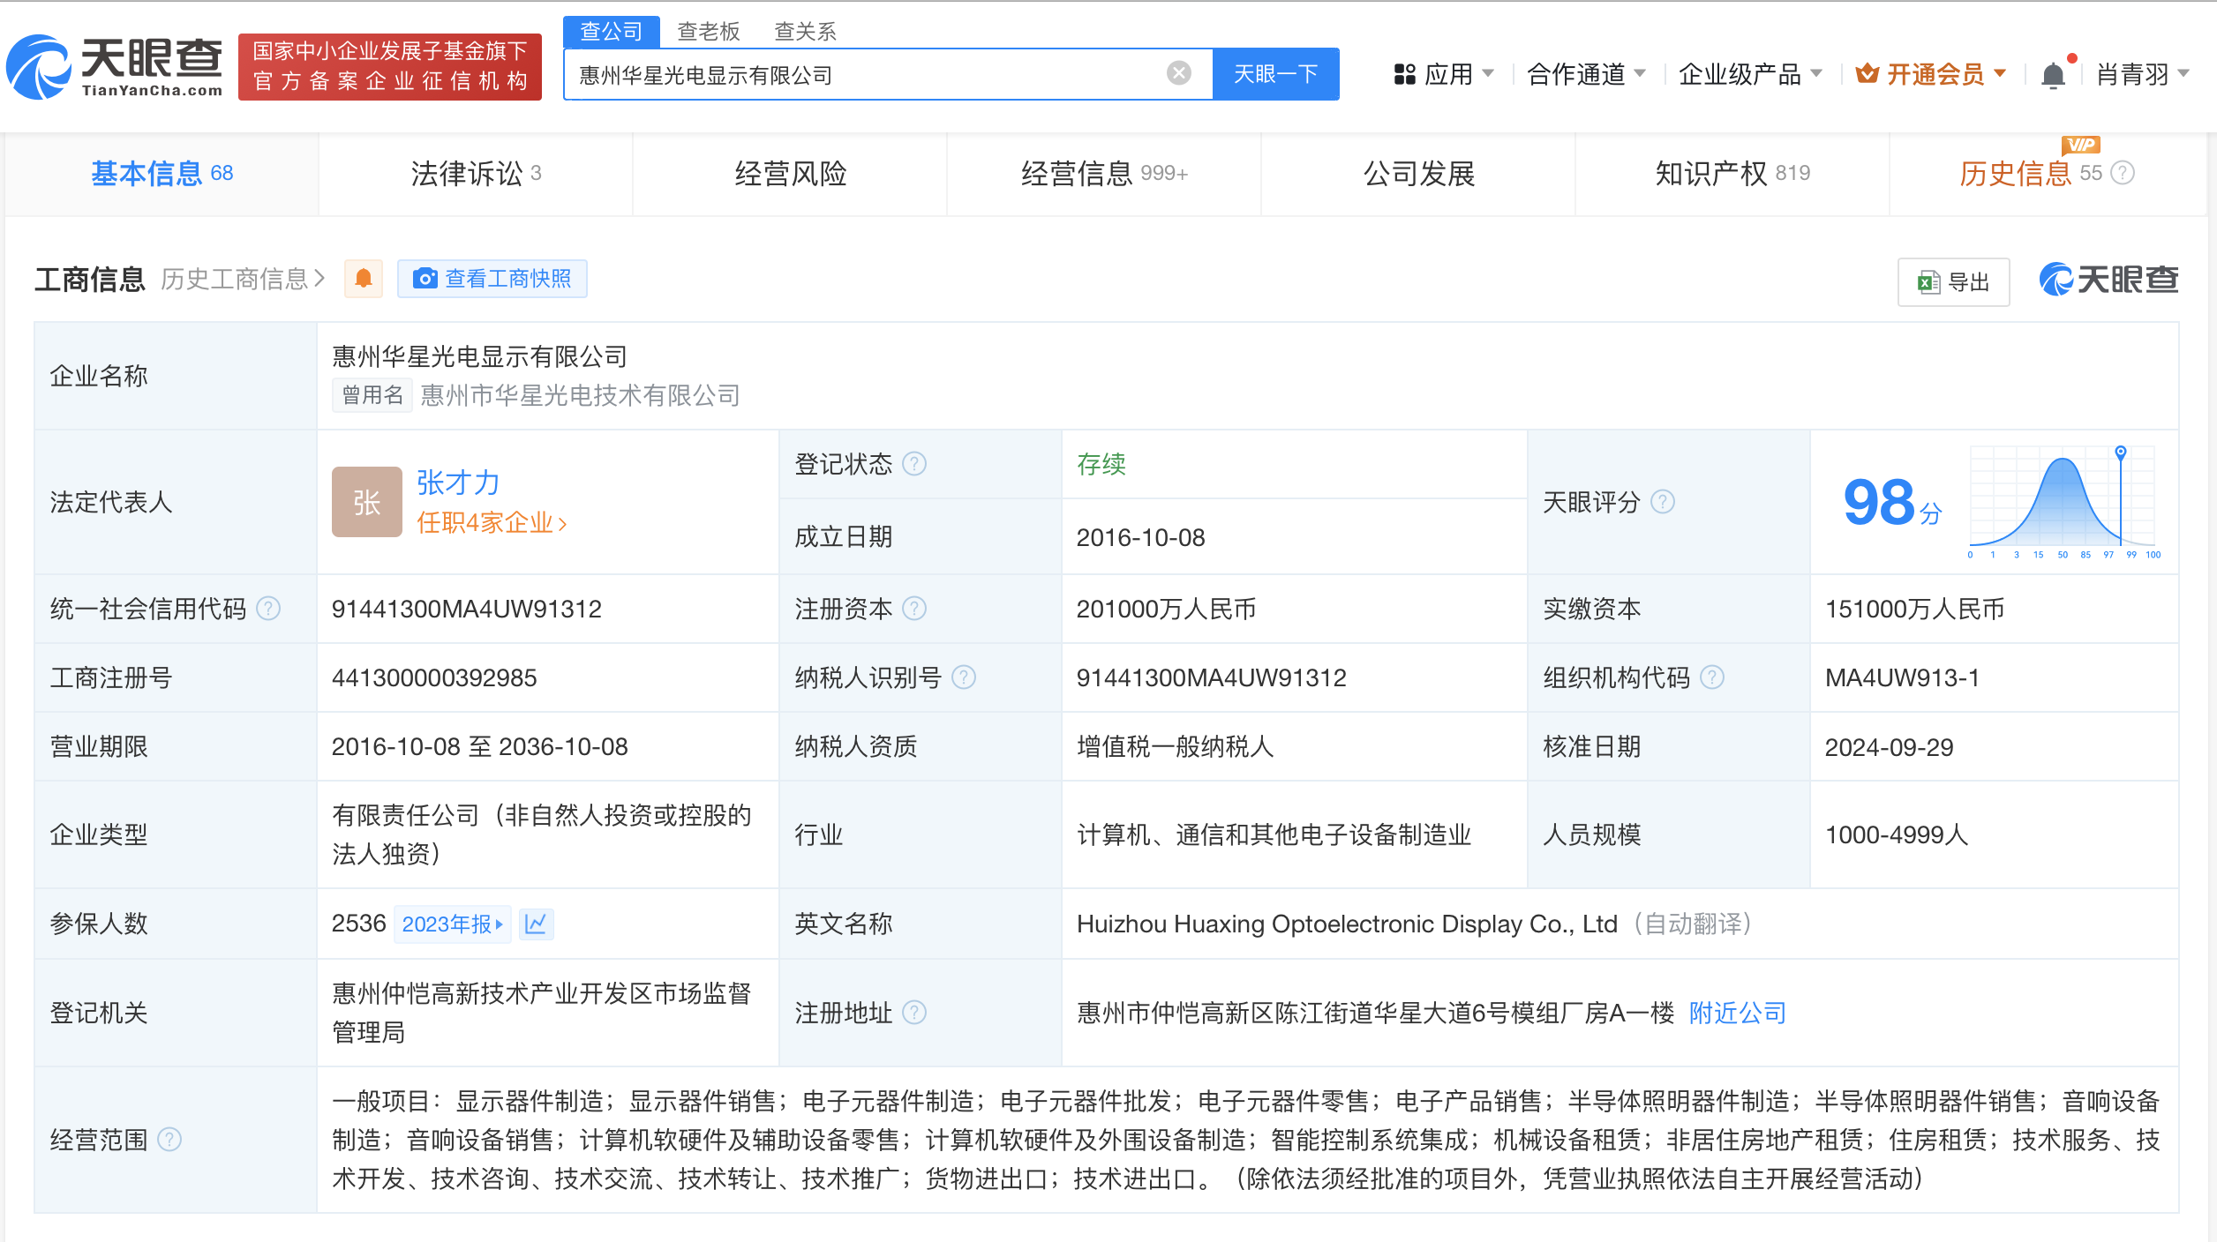
Task: Click company name 惠州华星光电显示有限公司 in 企业名称 row
Action: click(x=479, y=356)
